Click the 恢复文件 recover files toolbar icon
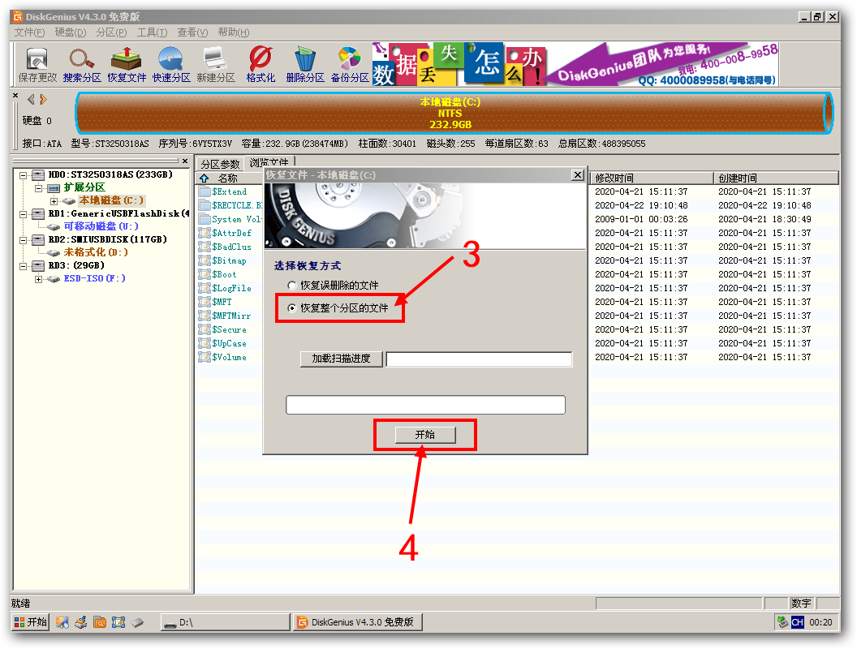Screen dimensions: 857x649 tap(127, 65)
